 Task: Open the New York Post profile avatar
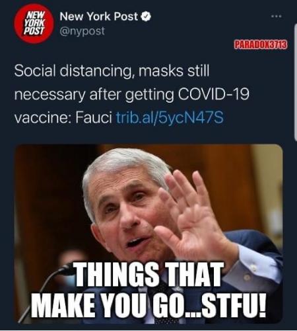point(34,23)
